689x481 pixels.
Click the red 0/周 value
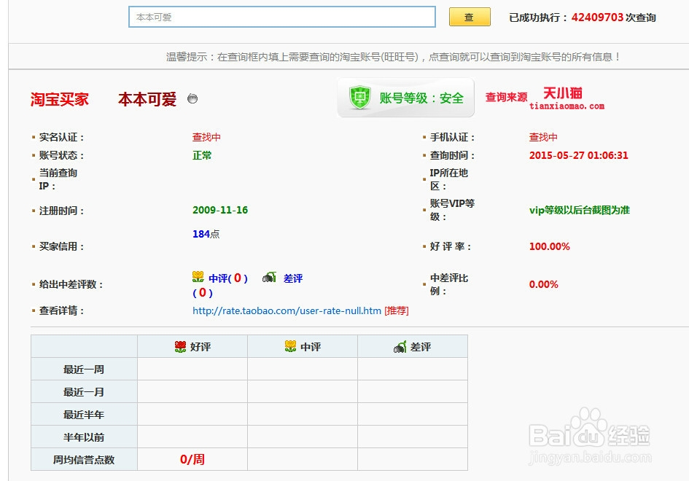192,459
